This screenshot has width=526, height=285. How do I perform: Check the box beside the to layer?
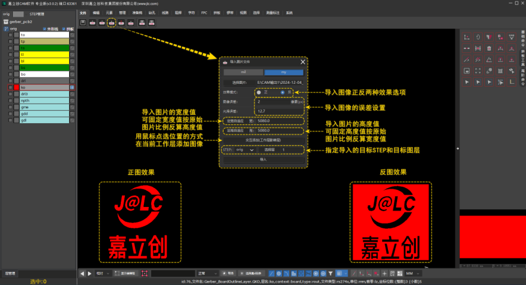[x=10, y=35]
